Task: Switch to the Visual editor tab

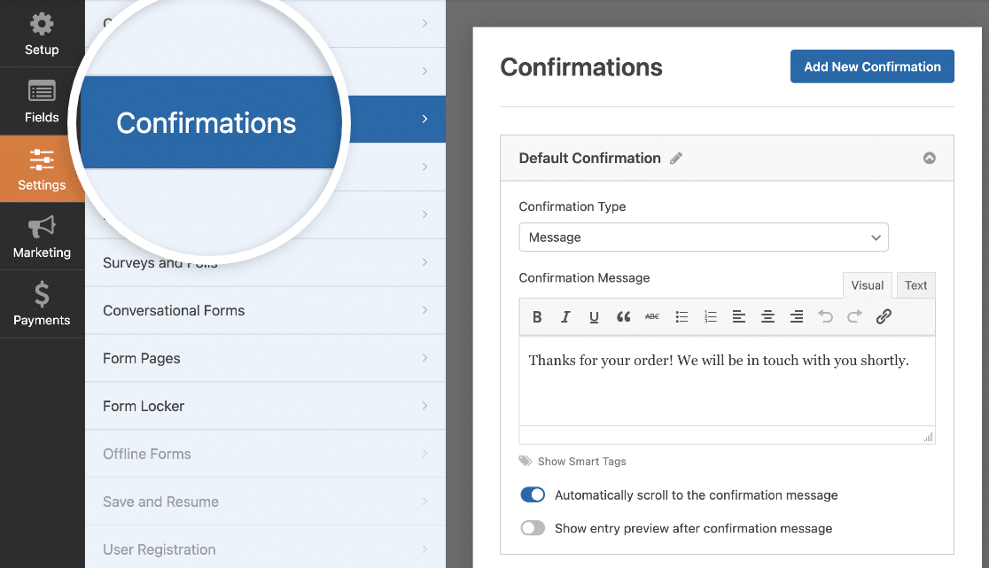Action: (x=868, y=285)
